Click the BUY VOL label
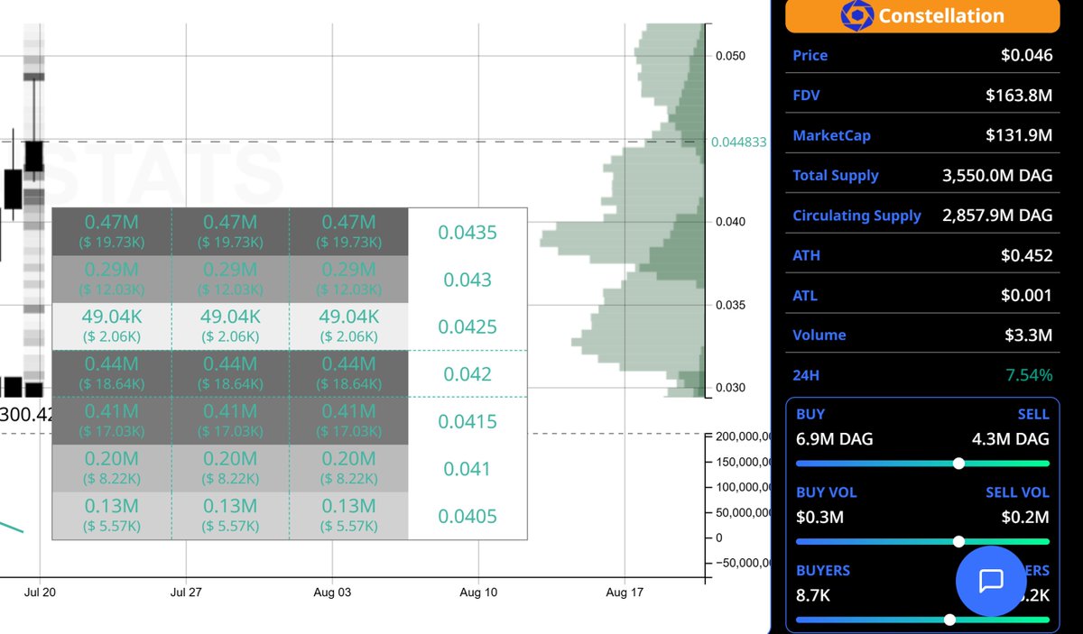This screenshot has width=1083, height=634. point(826,492)
